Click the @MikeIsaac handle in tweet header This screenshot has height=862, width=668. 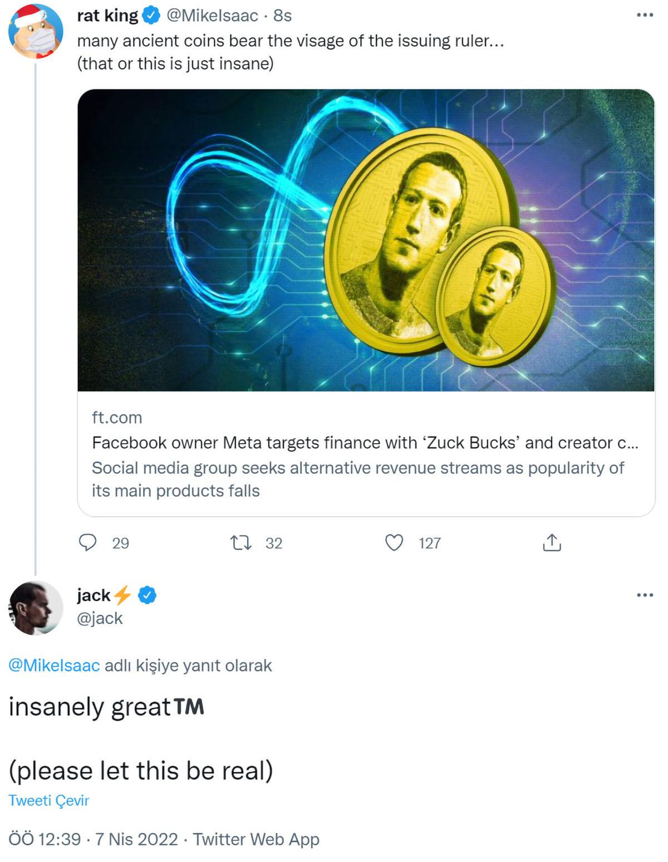[212, 16]
